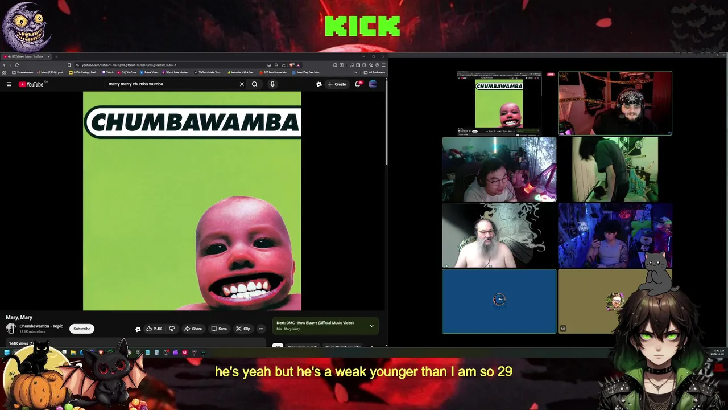
Task: Go back in the browser
Action: 4,65
